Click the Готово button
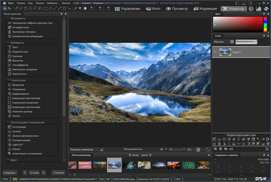The image size is (271, 182). [x=34, y=173]
